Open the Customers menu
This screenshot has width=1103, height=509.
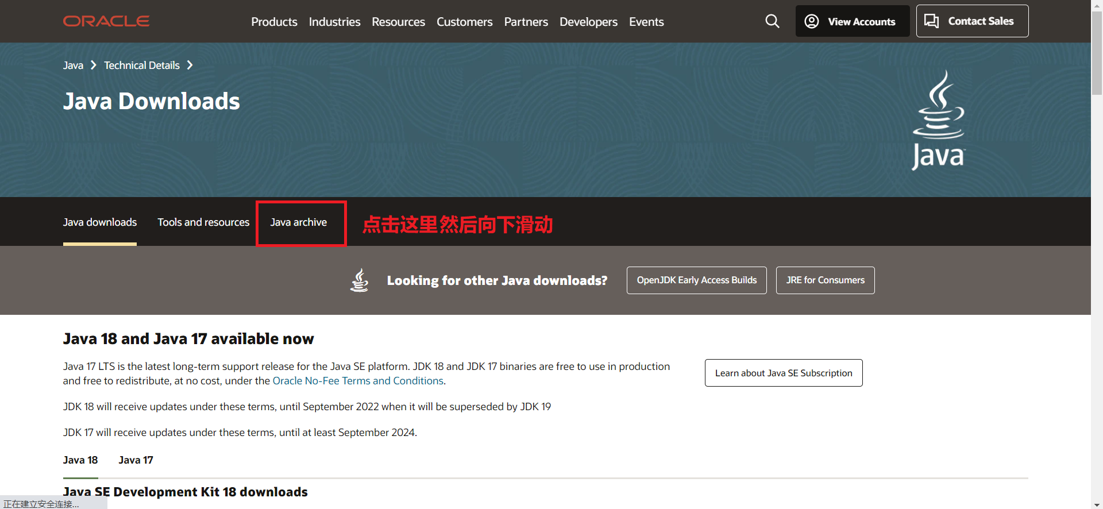tap(464, 22)
